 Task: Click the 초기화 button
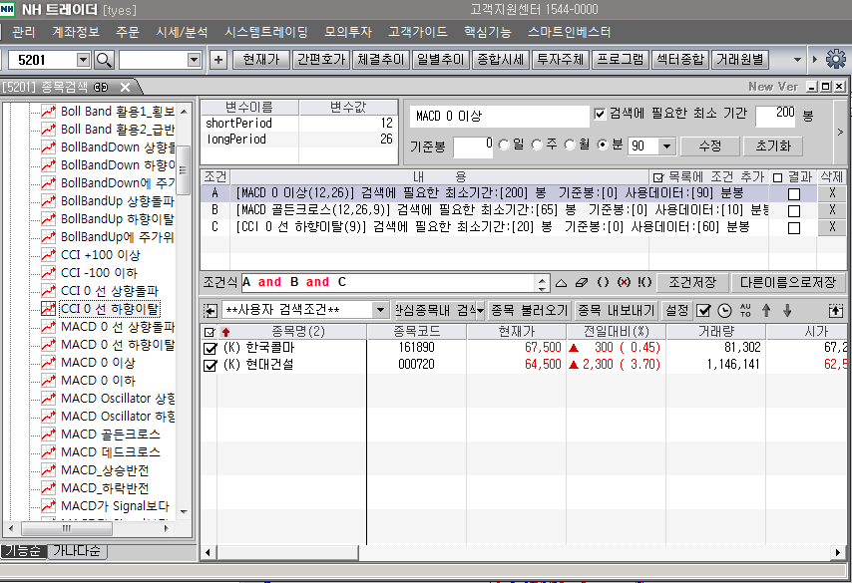[772, 146]
